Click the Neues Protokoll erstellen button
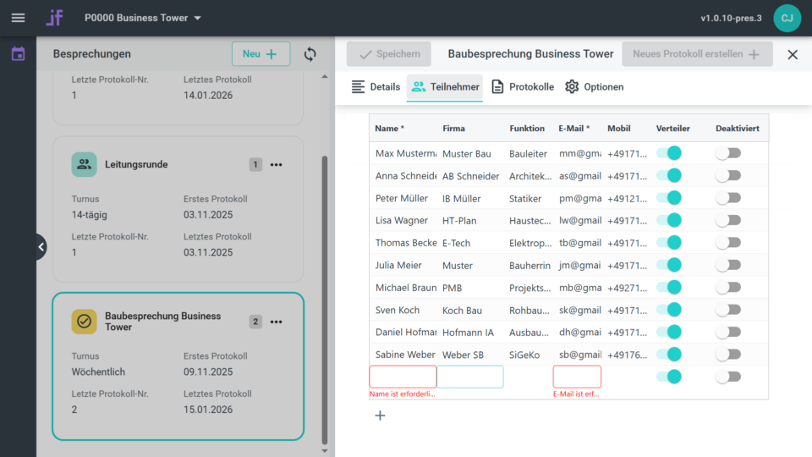The height and width of the screenshot is (457, 812). tap(697, 54)
